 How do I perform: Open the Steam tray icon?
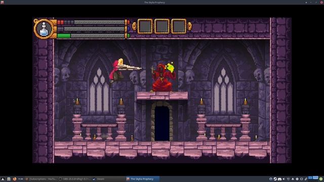coord(275,179)
